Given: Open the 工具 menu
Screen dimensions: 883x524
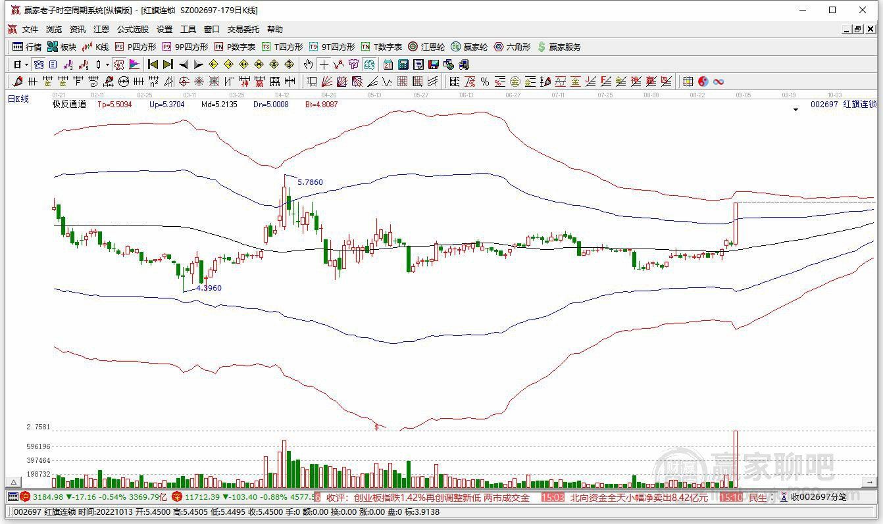Looking at the screenshot, I should [x=188, y=29].
